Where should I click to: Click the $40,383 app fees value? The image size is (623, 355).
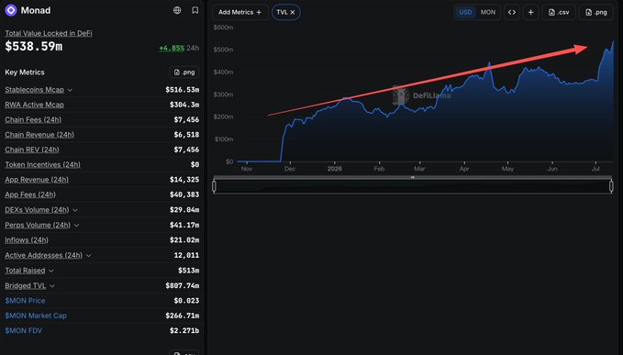pos(184,194)
